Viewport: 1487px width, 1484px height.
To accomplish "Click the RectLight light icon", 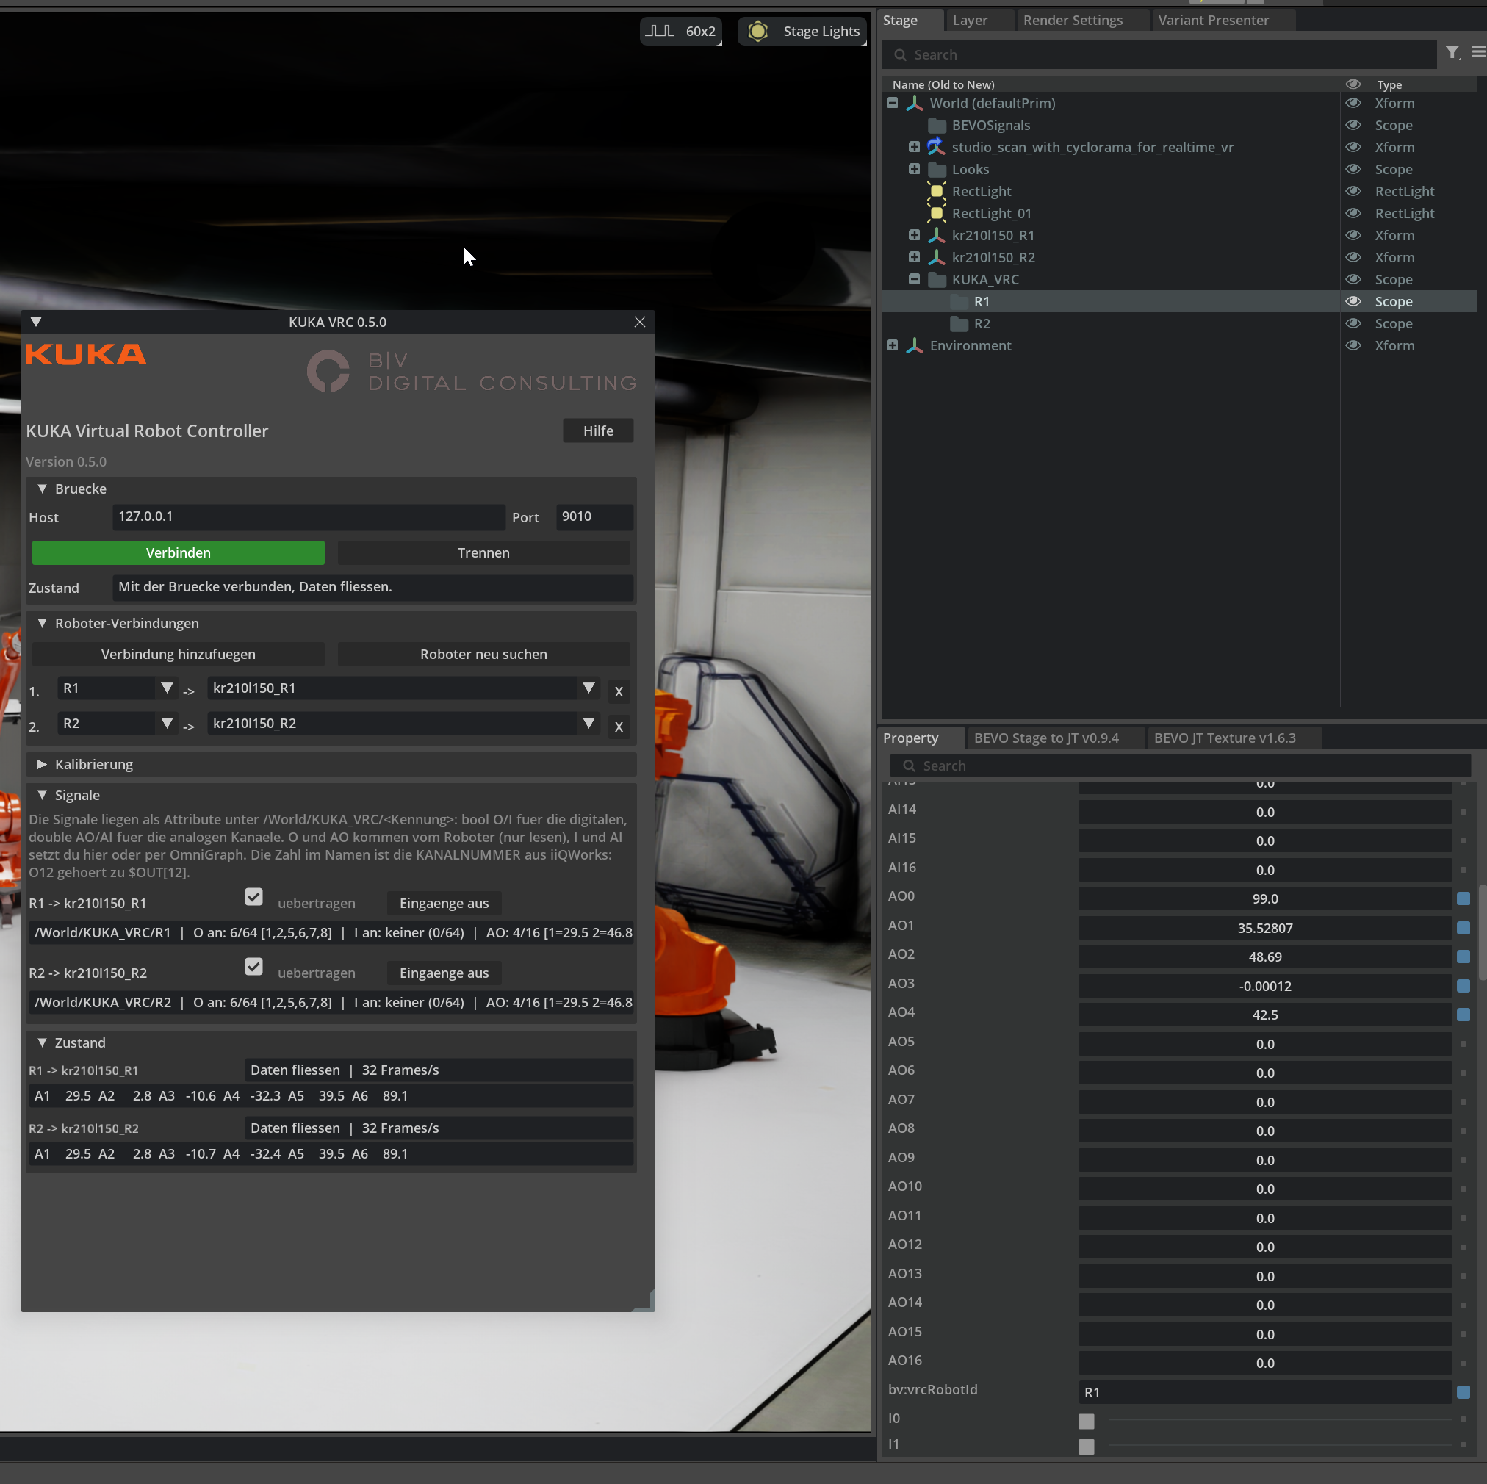I will coord(936,192).
